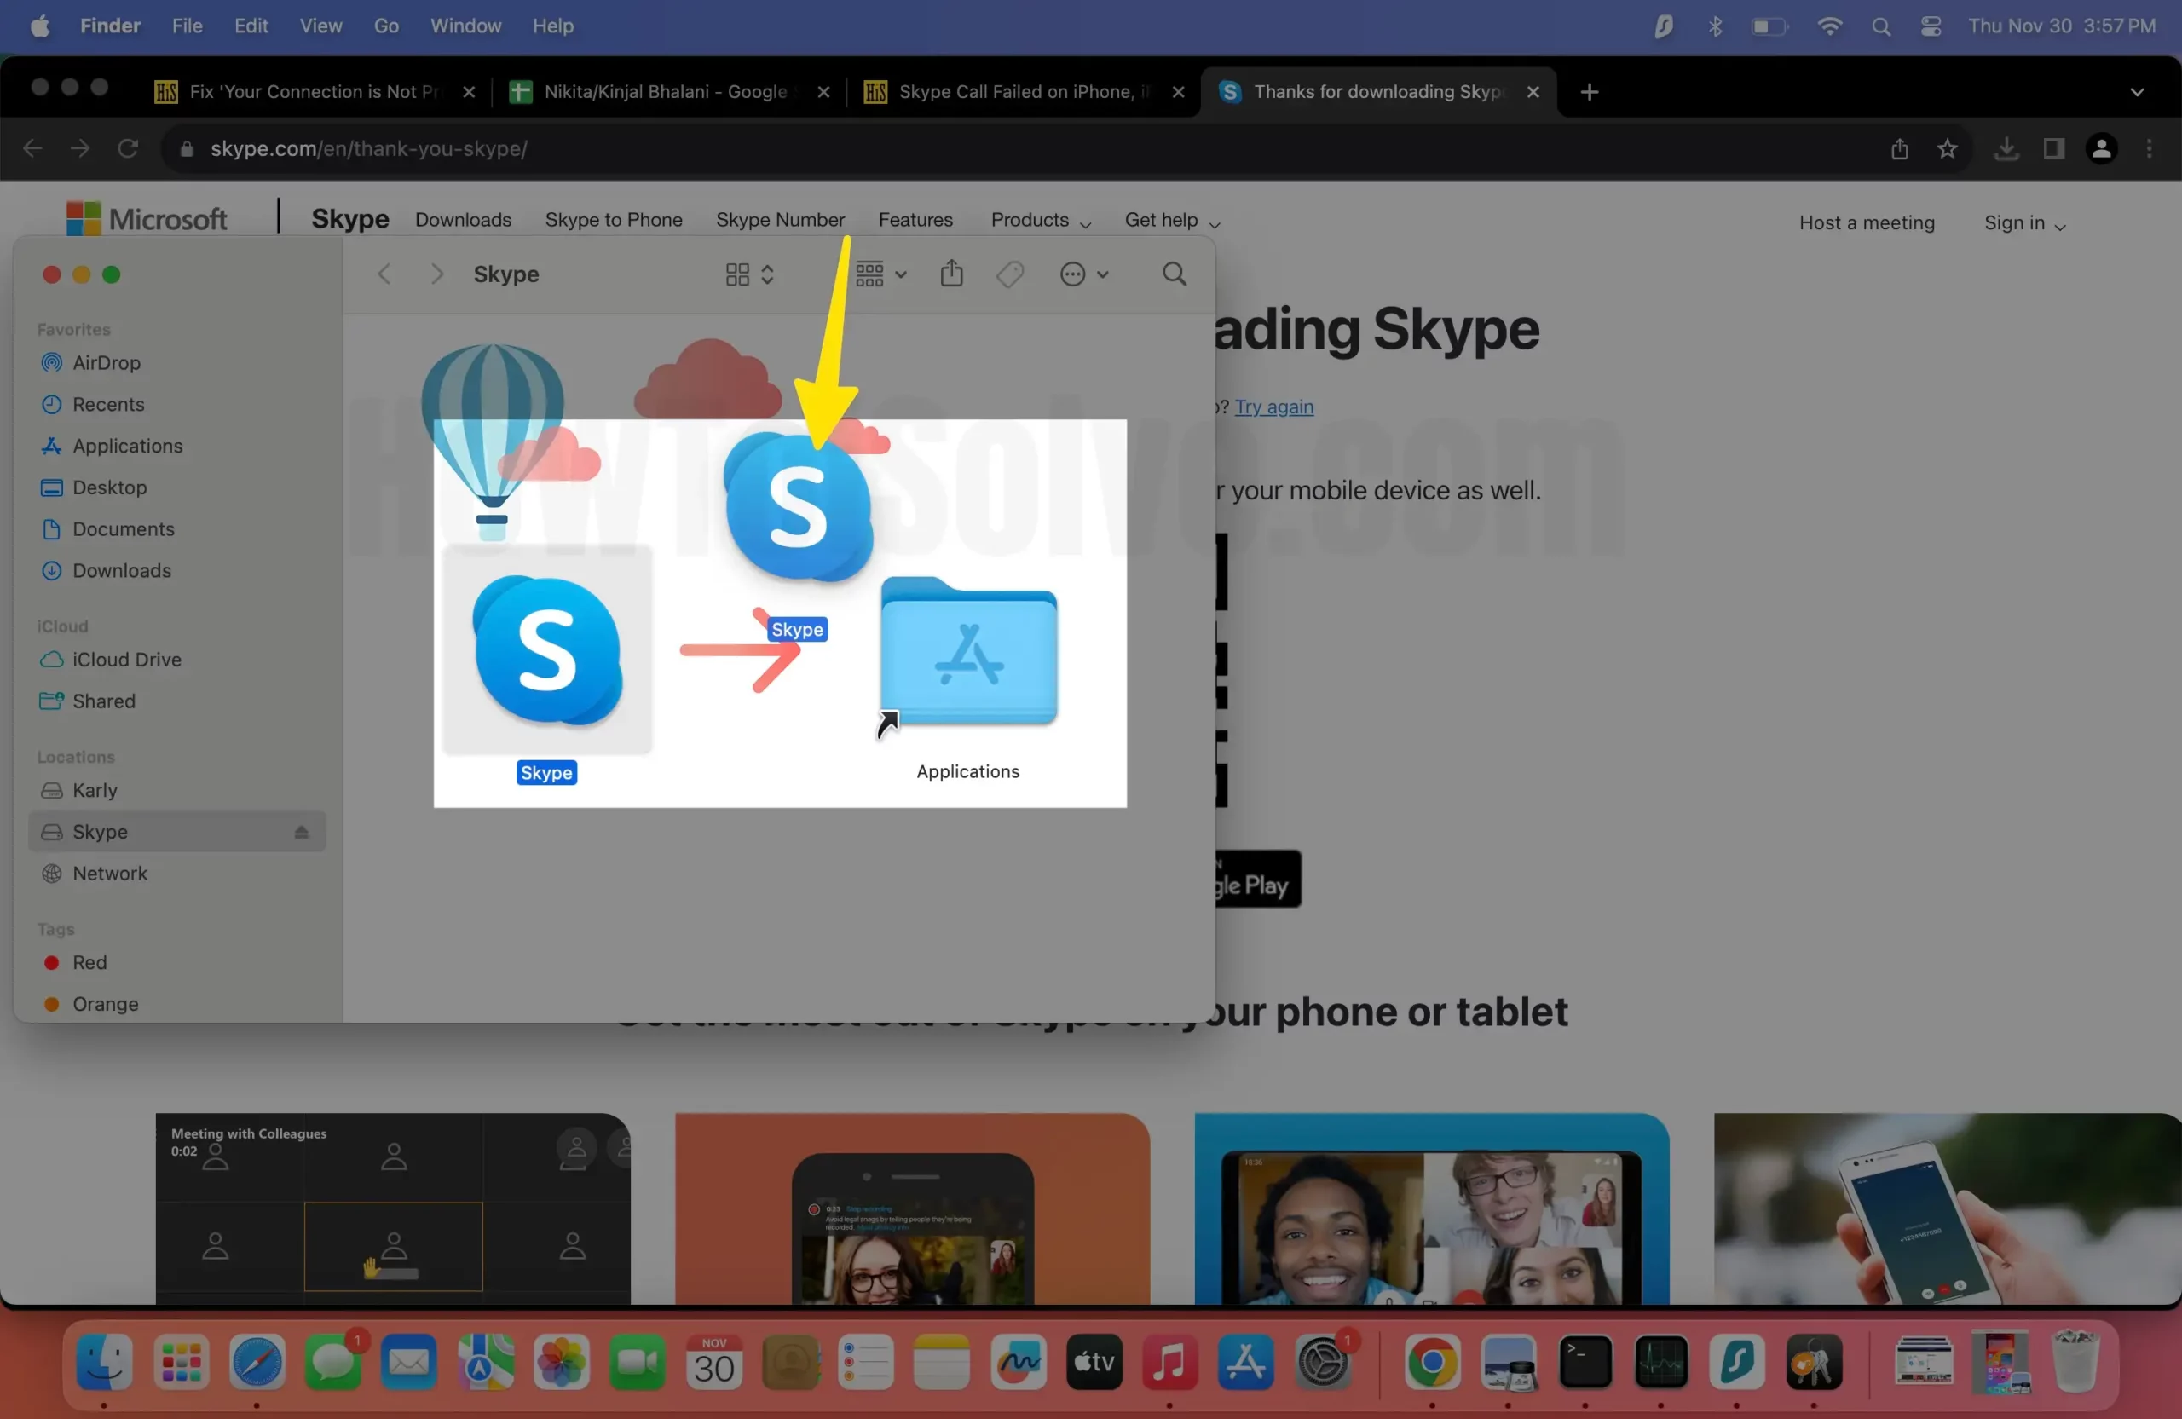Screen dimensions: 2182x1419
Task: Click the Finder share icon
Action: point(952,274)
